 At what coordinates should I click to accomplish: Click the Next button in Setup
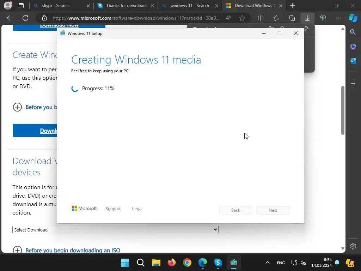(273, 210)
